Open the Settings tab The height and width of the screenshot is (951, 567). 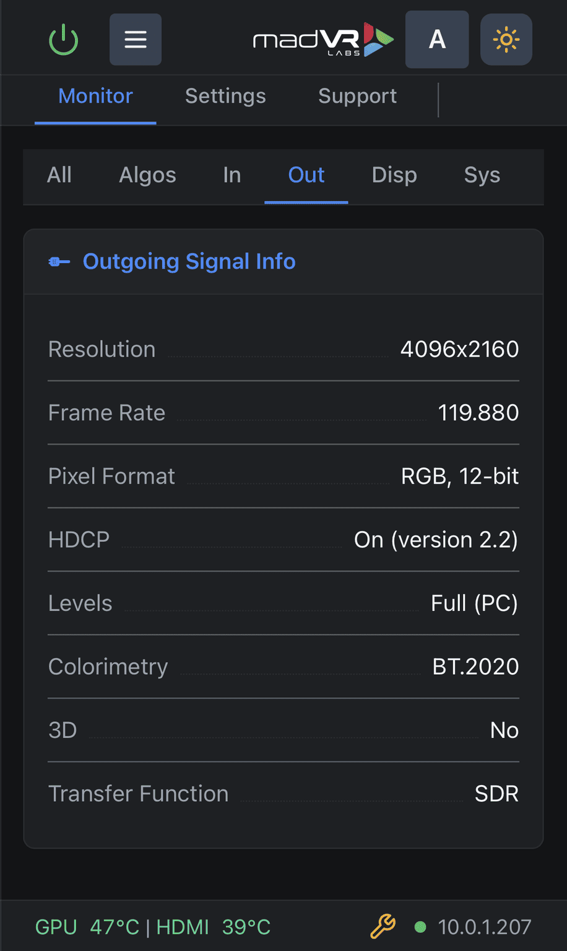point(225,96)
